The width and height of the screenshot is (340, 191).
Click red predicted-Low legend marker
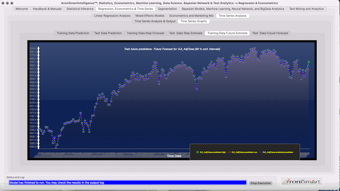pos(229,152)
